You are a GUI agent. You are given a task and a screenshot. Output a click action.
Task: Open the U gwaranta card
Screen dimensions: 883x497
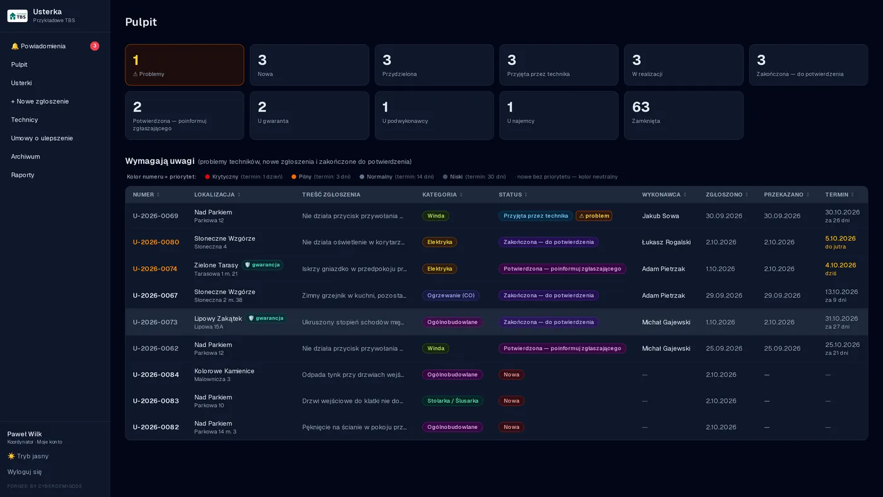click(309, 115)
